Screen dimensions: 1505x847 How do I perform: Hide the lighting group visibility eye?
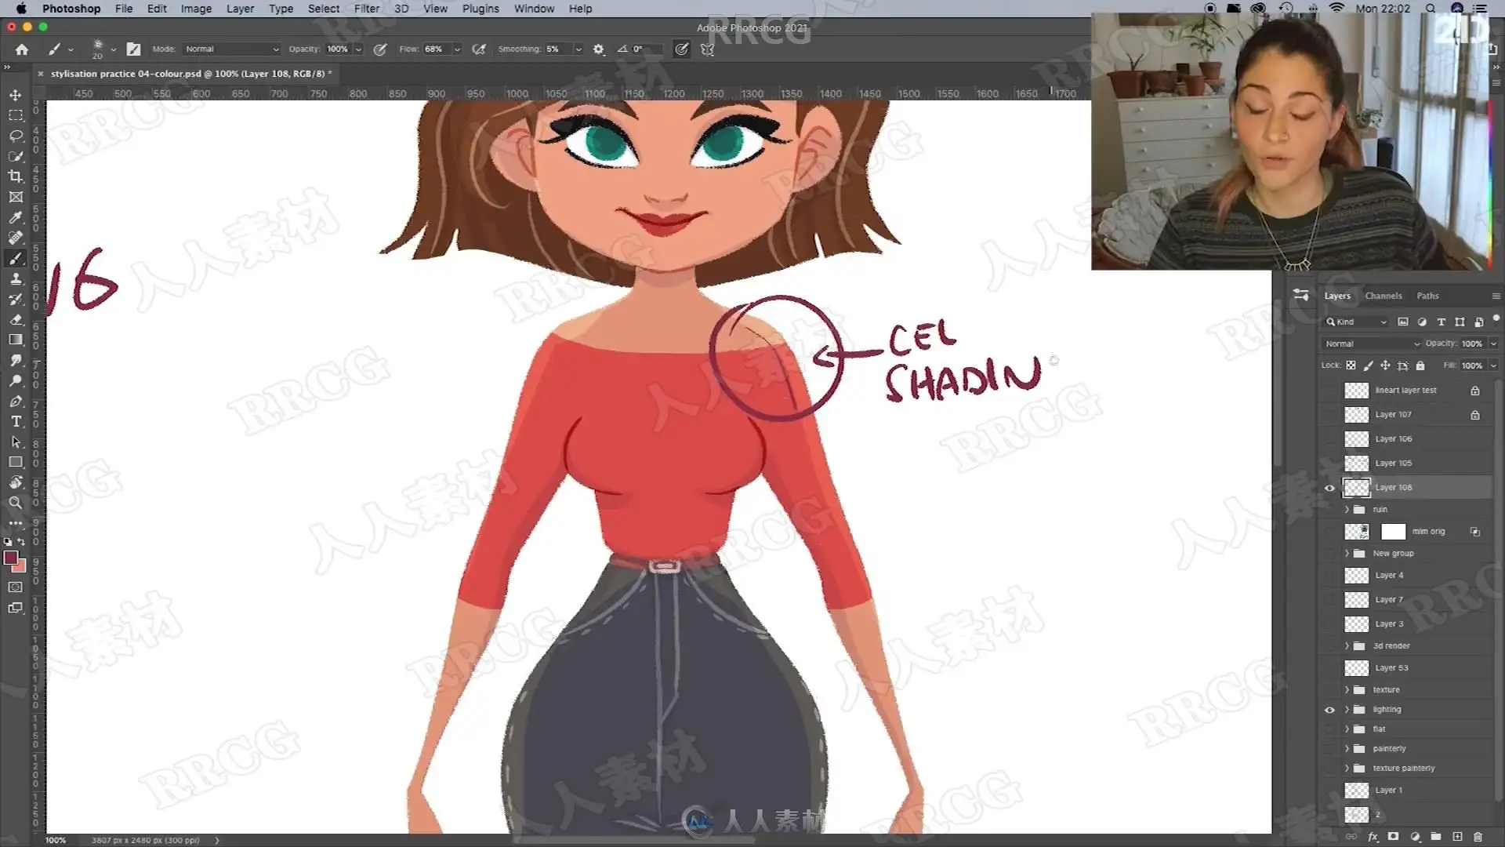coord(1329,710)
